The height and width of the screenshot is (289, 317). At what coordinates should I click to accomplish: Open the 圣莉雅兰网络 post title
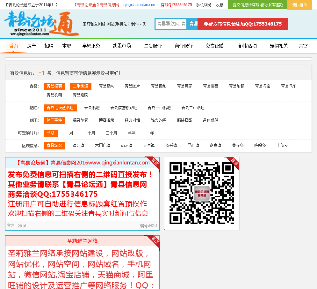(x=82, y=241)
